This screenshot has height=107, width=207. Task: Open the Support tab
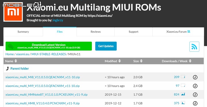click(x=133, y=32)
